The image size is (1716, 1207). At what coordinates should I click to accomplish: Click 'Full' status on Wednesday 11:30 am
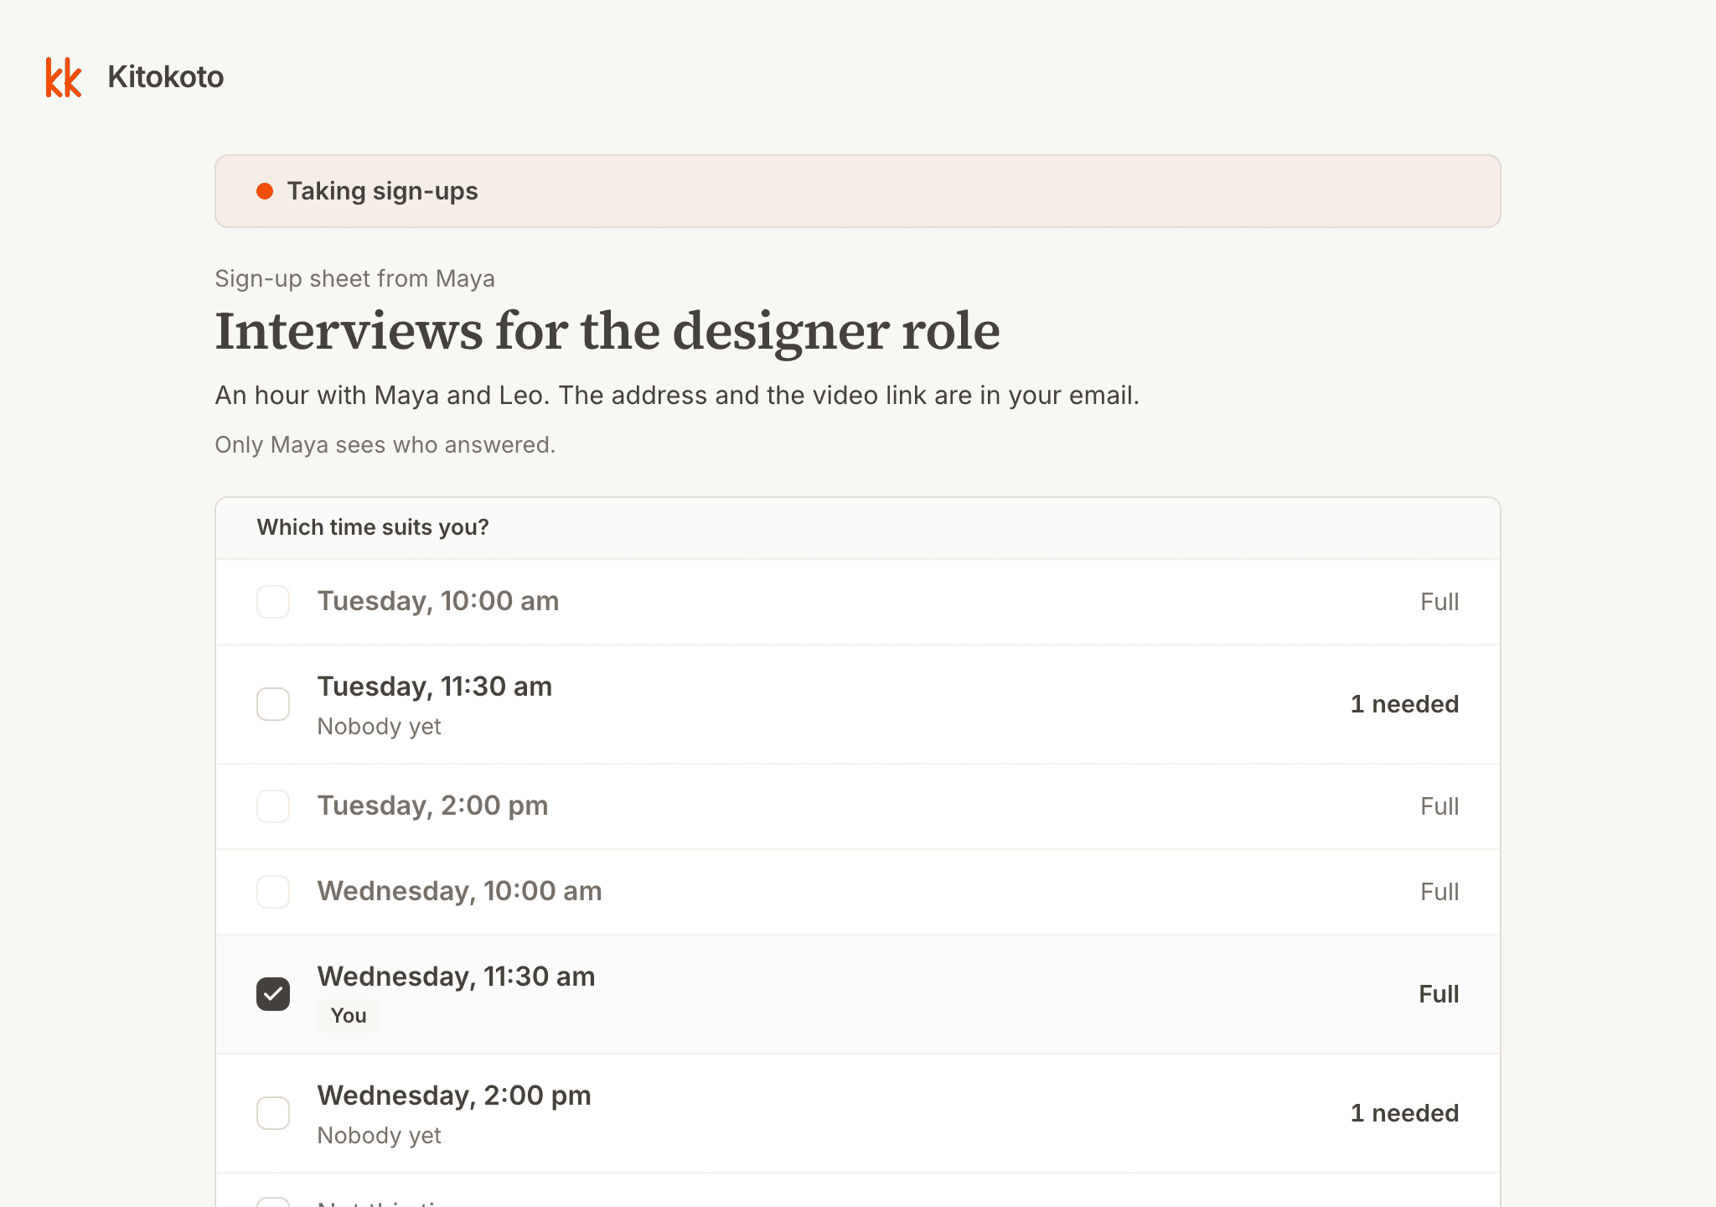tap(1439, 994)
